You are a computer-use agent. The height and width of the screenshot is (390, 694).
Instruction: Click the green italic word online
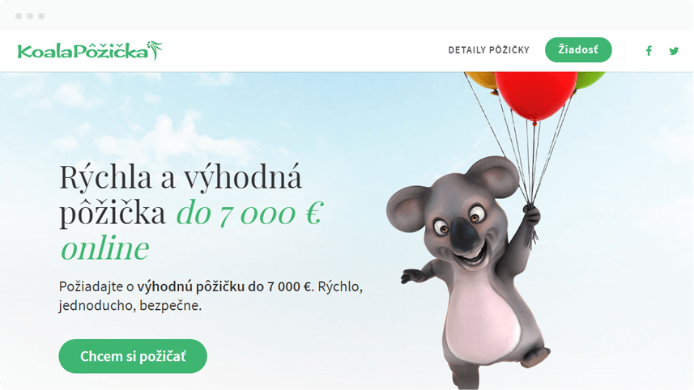pyautogui.click(x=105, y=248)
